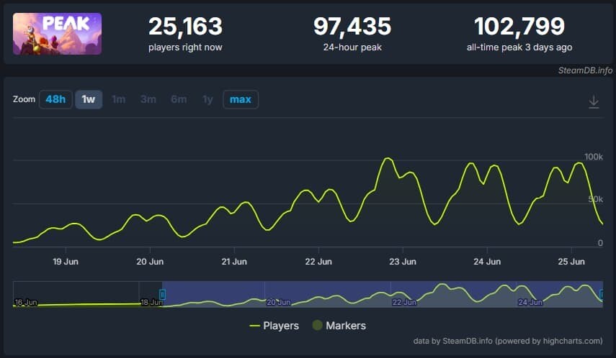Click the chart peak near 23 Jun

[x=388, y=158]
